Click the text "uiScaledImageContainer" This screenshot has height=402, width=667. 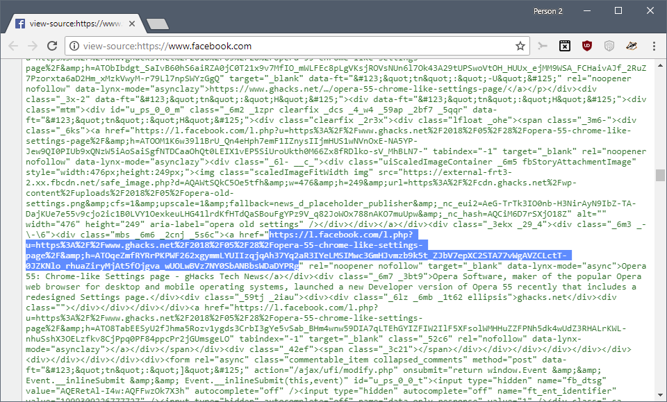[x=437, y=162]
